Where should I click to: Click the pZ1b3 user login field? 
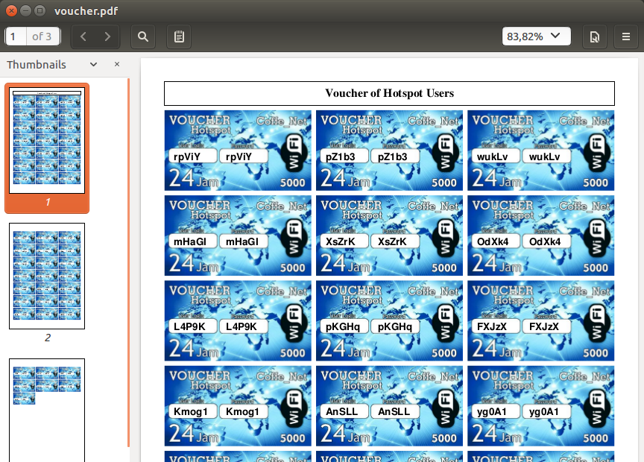click(x=344, y=156)
